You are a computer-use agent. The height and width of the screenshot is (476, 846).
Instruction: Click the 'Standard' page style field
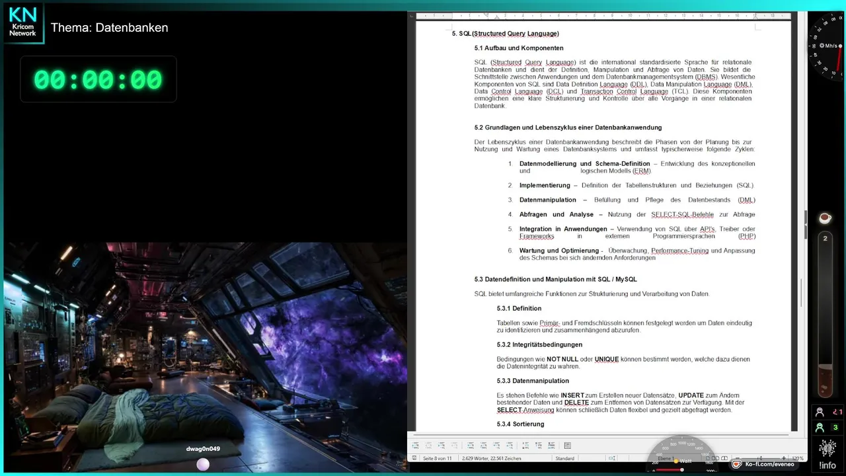click(565, 458)
